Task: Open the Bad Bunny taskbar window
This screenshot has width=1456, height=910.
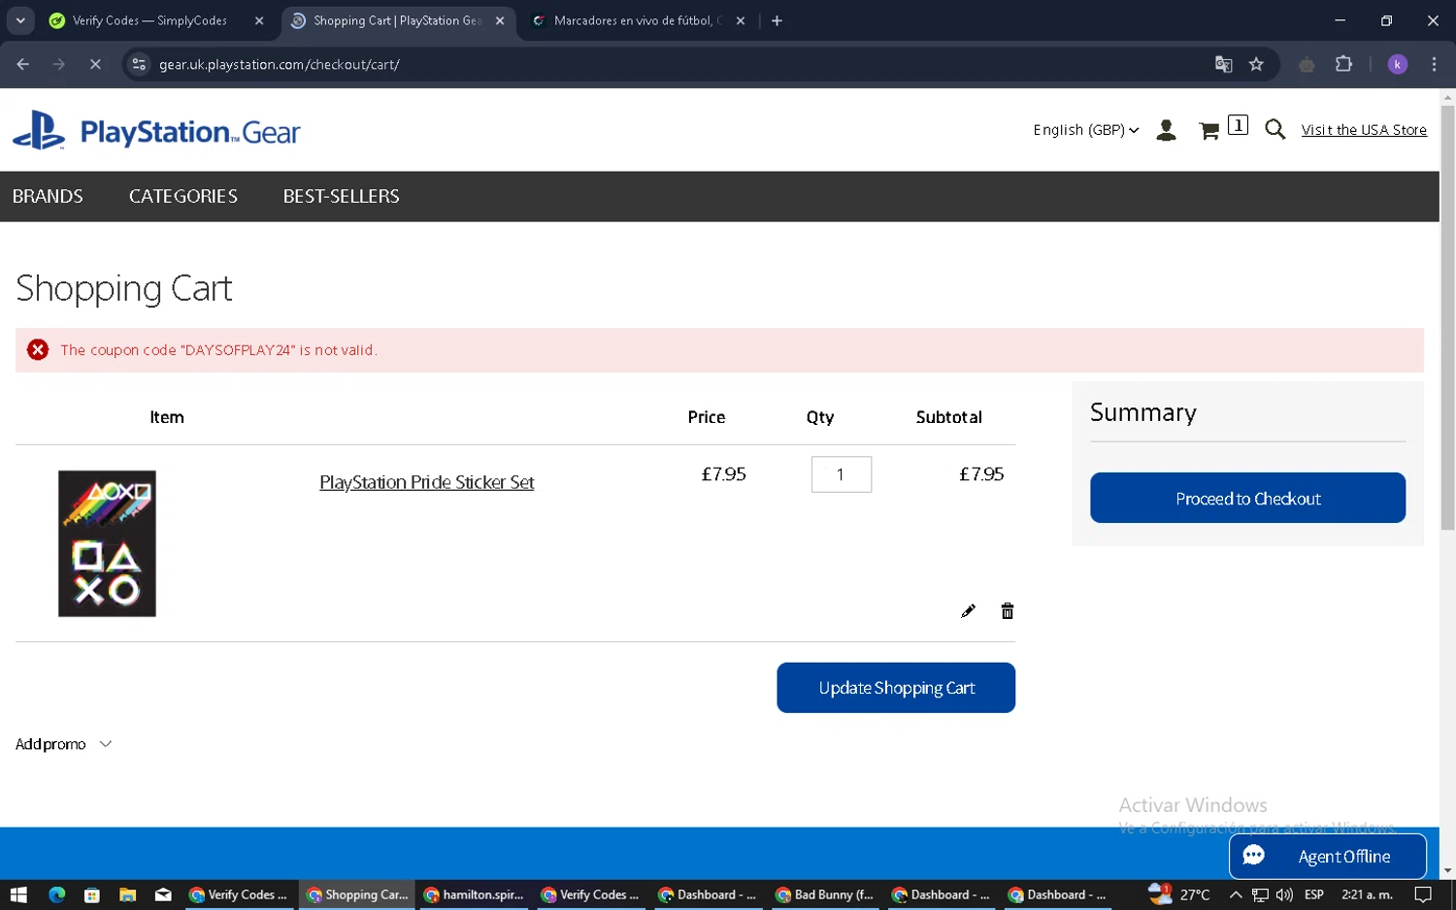Action: pyautogui.click(x=825, y=894)
